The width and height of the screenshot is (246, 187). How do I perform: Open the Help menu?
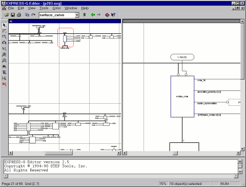85,8
